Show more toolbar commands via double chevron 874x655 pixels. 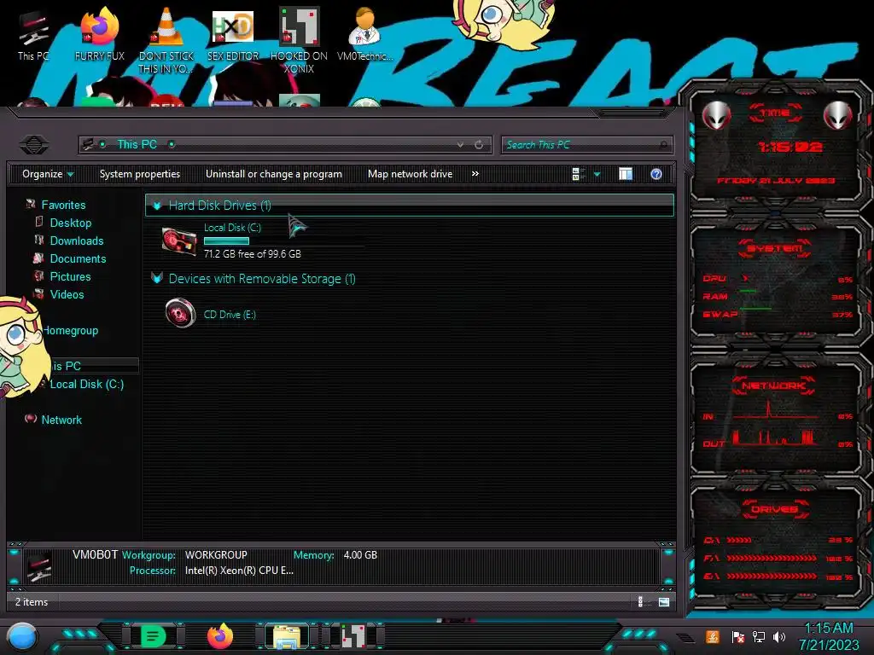(475, 174)
